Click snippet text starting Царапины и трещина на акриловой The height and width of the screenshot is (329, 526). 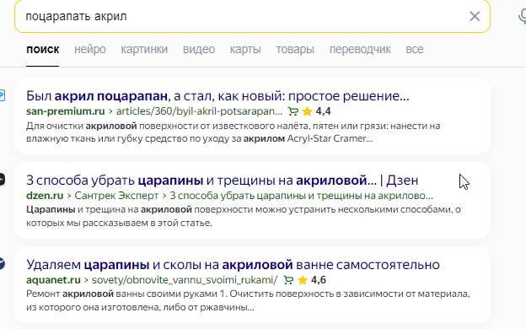click(244, 216)
